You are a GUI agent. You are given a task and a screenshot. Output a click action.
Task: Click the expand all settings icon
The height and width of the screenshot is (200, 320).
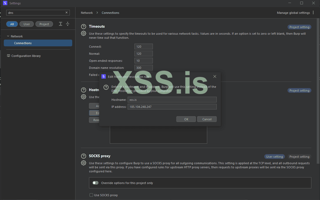coord(61,24)
